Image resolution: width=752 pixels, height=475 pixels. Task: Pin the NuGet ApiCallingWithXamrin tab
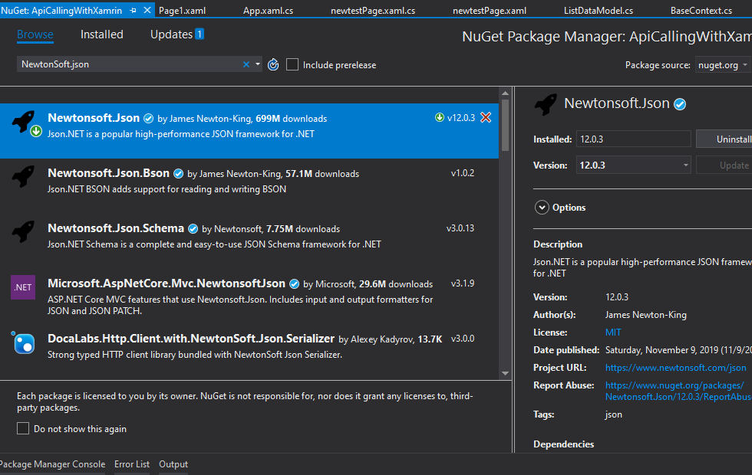tap(133, 10)
